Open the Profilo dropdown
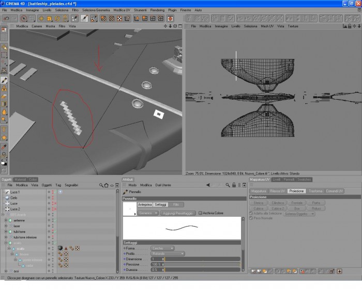Screen dimensions: 362x289 [x=168, y=254]
